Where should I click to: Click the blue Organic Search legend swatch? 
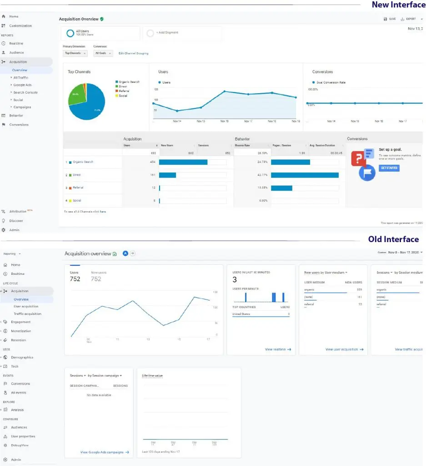117,82
